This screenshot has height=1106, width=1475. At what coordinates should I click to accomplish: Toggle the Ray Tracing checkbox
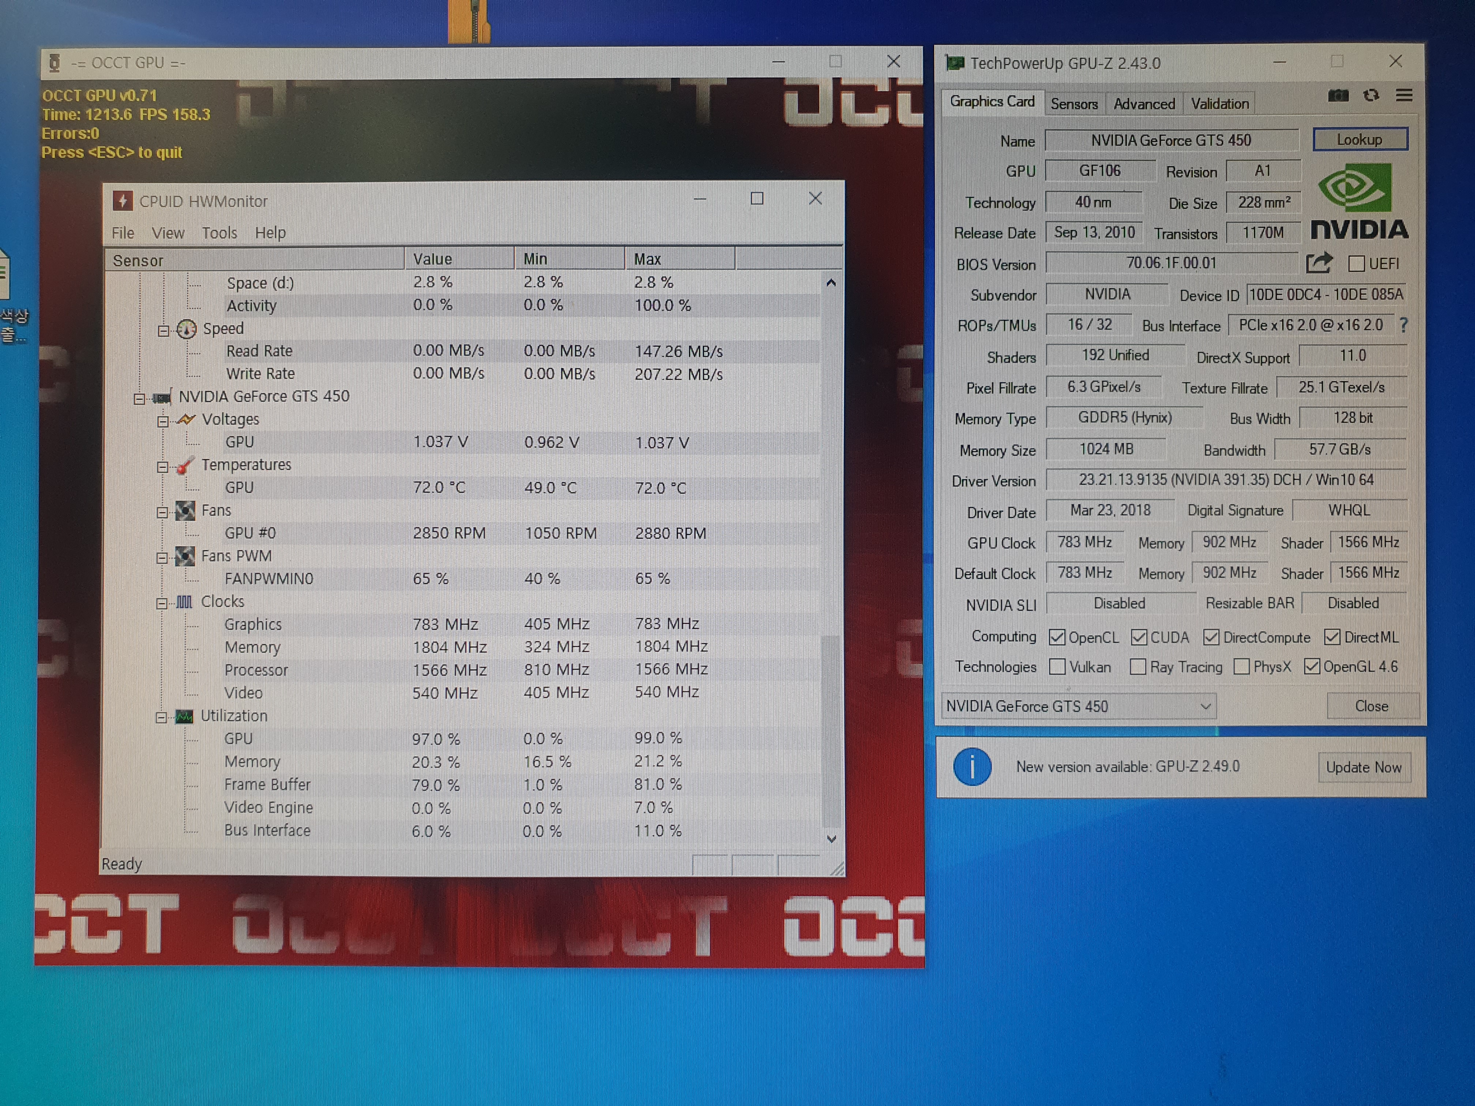point(1138,667)
